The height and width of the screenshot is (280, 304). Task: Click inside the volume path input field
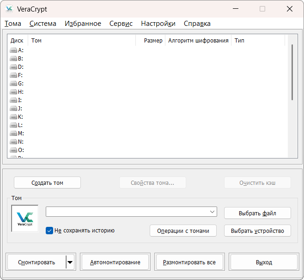pyautogui.click(x=127, y=212)
